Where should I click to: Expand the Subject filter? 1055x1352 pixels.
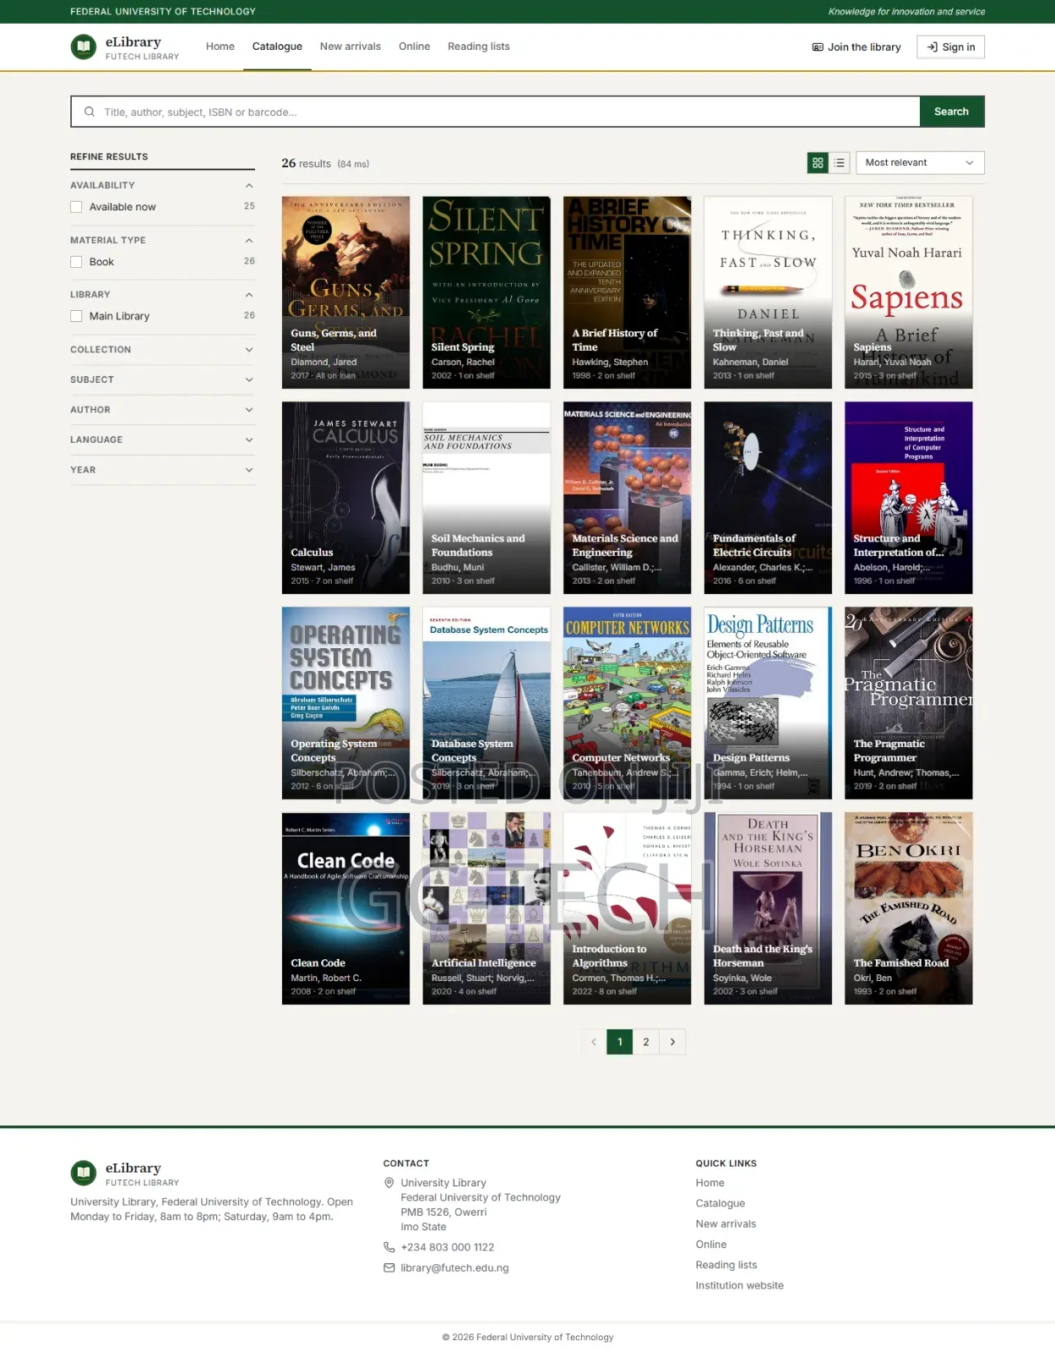click(x=162, y=380)
